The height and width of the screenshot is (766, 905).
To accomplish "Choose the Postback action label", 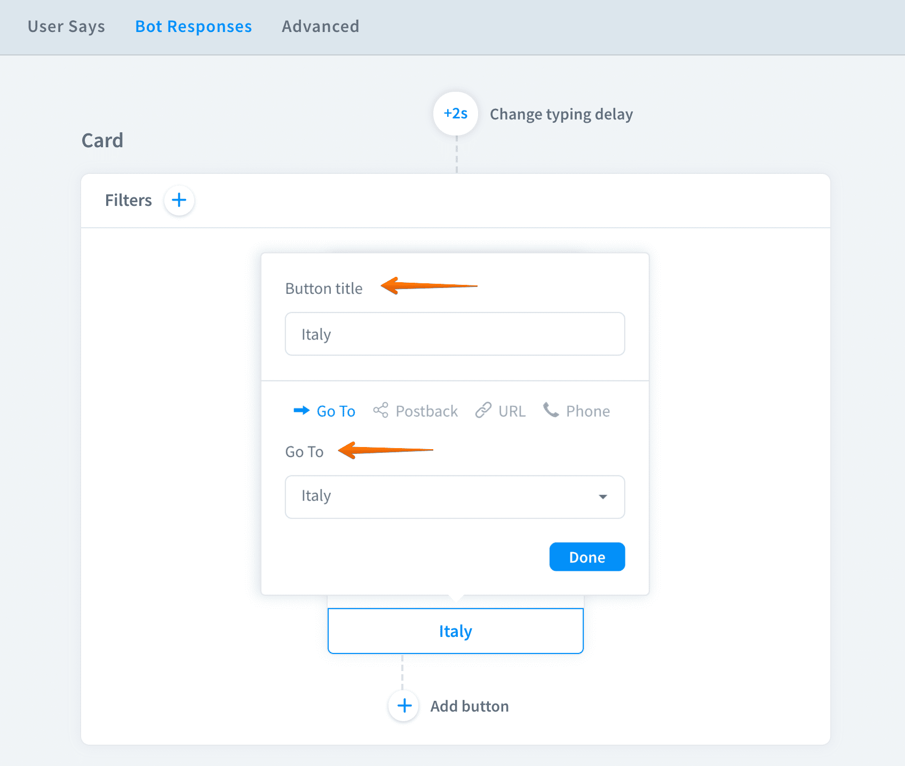I will tap(426, 411).
